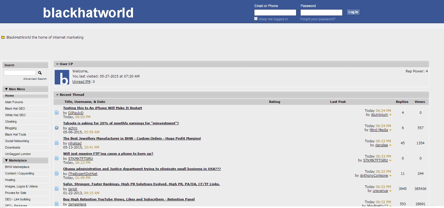Click the BlackHatWorld home breadcrumb text
The height and width of the screenshot is (208, 444).
pyautogui.click(x=45, y=37)
